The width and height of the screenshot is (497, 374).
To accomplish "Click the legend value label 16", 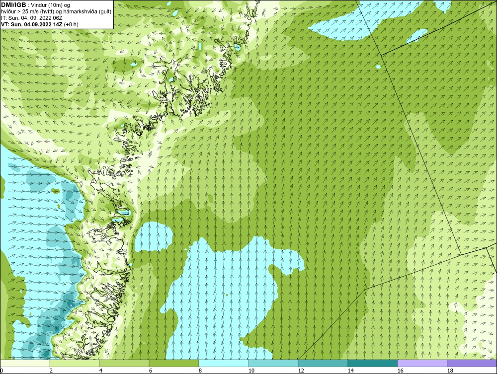I will [x=400, y=371].
